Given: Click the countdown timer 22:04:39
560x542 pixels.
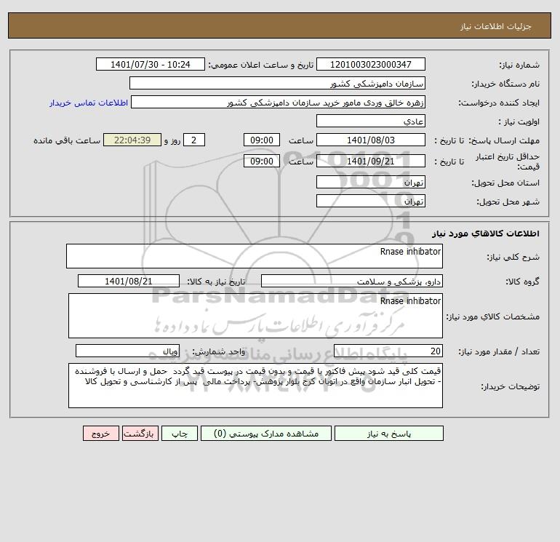Looking at the screenshot, I should pyautogui.click(x=132, y=140).
